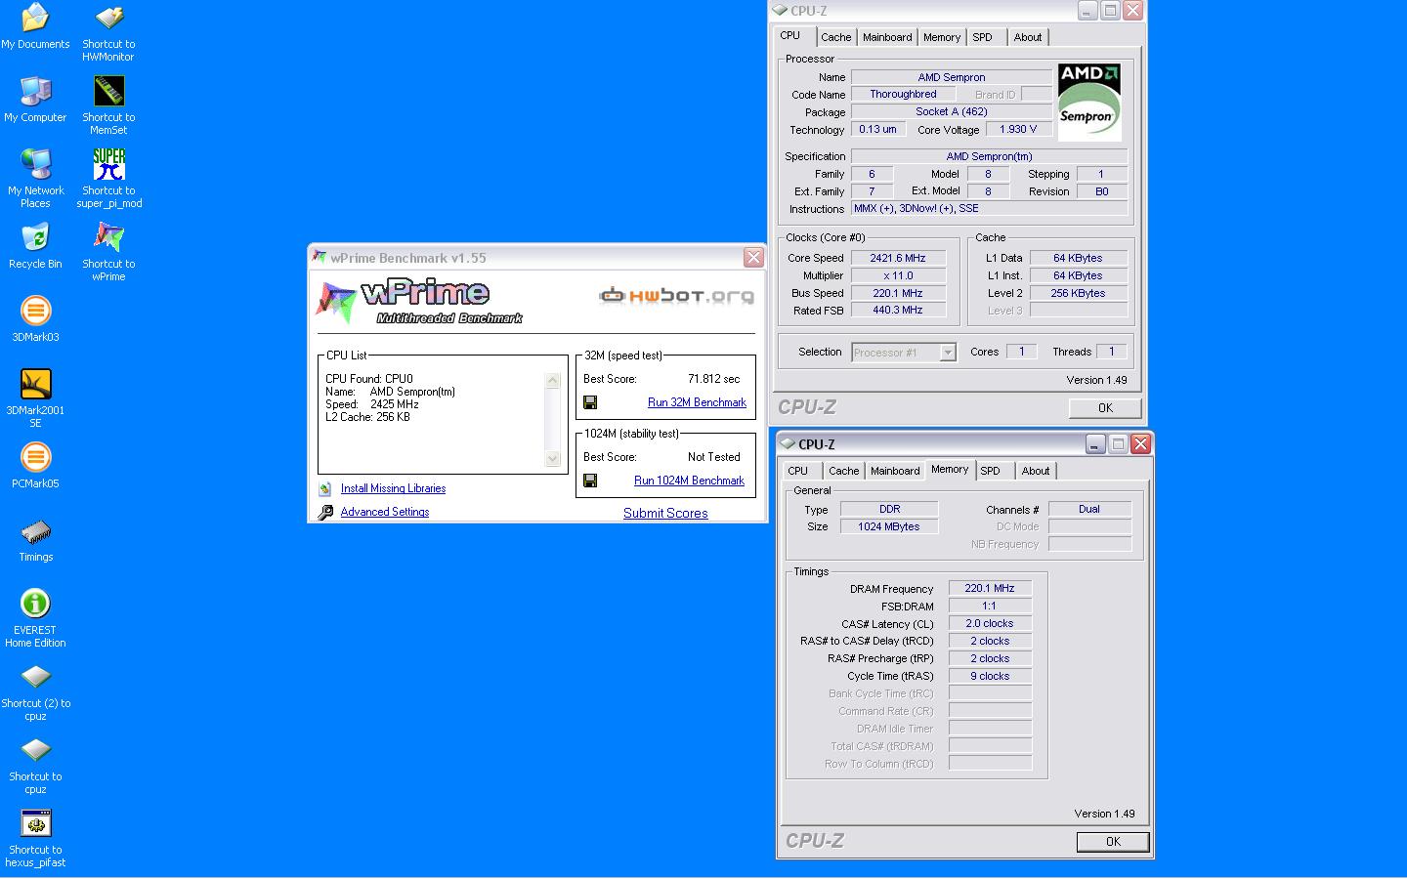Click the hwbot.org logo in wPrime
The height and width of the screenshot is (879, 1407).
676,295
